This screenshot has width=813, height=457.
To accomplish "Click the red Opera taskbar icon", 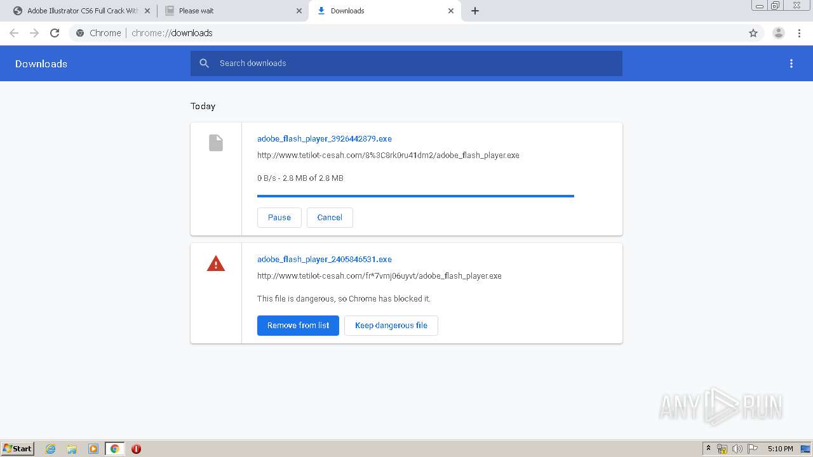I will (136, 449).
